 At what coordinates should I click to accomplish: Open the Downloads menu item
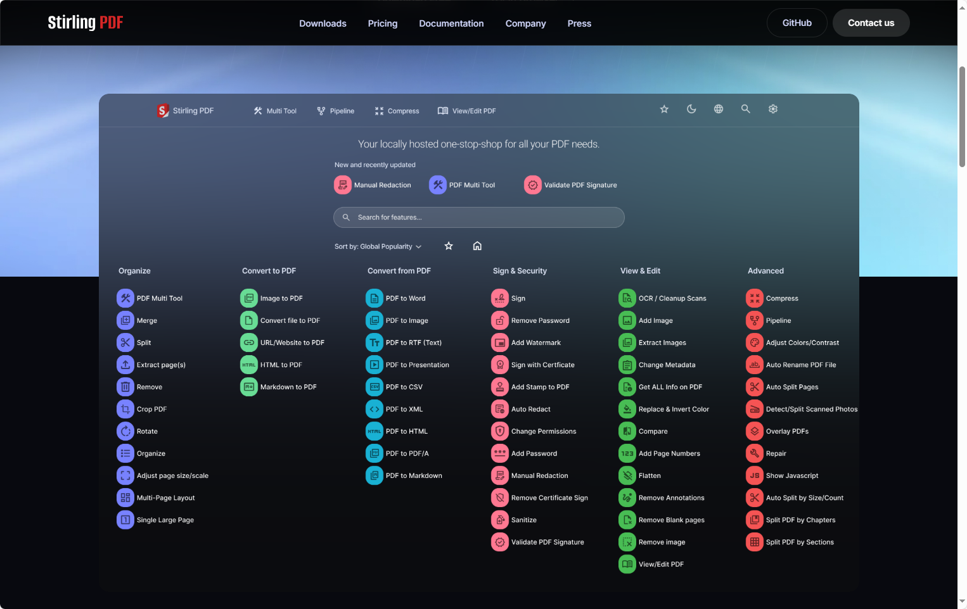click(323, 23)
